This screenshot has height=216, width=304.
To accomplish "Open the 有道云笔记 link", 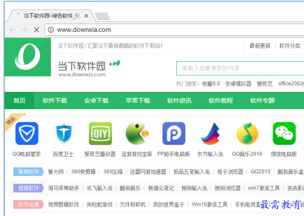I will click(161, 188).
